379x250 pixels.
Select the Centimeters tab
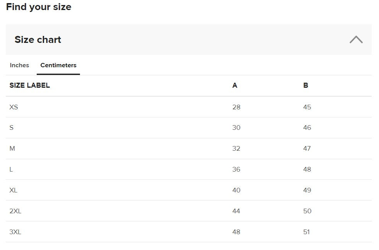click(x=58, y=65)
